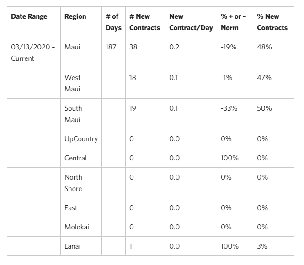
Task: Click the New Contract/Day header
Action: tap(191, 22)
